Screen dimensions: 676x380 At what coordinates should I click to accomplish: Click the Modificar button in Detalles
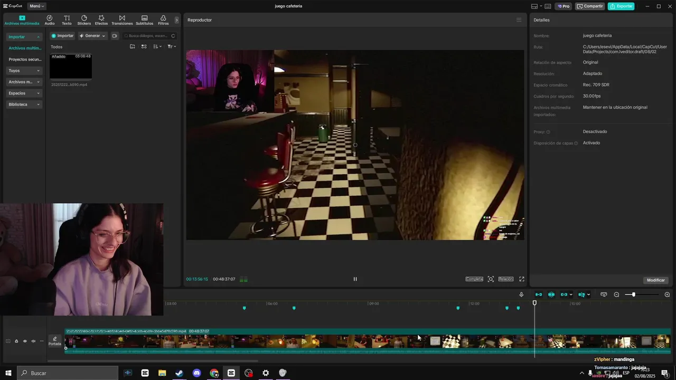click(656, 280)
